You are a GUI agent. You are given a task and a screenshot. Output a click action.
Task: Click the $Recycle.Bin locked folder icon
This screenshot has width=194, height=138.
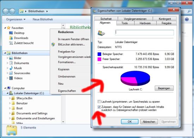(13, 98)
